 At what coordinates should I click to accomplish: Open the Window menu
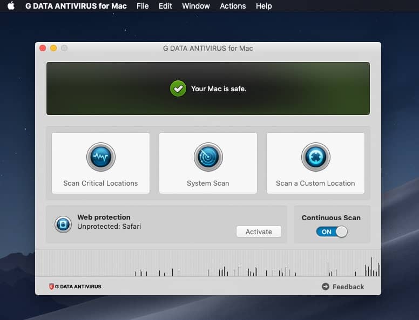195,6
